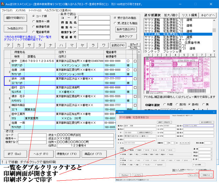Click the 条件クリア button
This screenshot has width=219, height=185.
pyautogui.click(x=126, y=36)
